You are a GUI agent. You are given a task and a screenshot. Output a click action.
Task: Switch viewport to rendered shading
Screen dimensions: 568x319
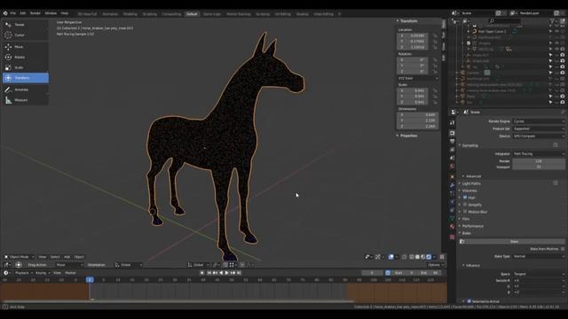tap(429, 257)
